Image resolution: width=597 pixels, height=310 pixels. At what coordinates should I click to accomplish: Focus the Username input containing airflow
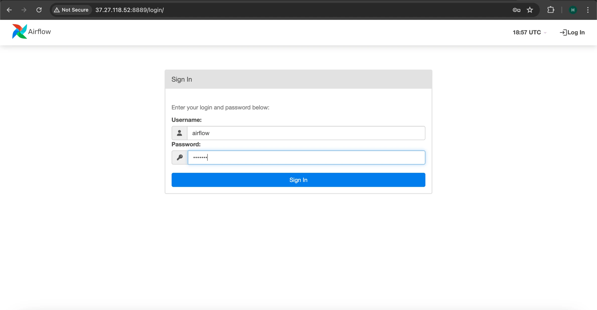[x=306, y=133]
